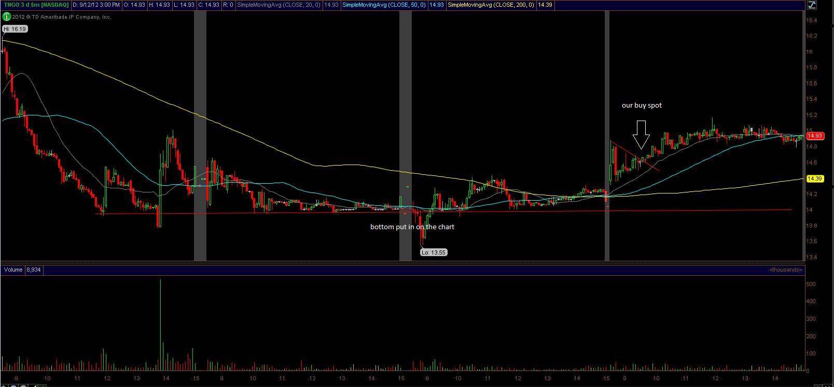Select SimpleMovingAvg (CLOSE, 20, 0) study label

(x=279, y=5)
